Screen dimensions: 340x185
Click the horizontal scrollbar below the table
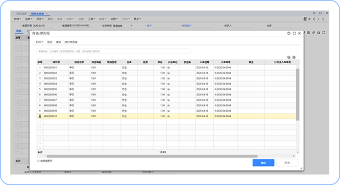coord(152,156)
